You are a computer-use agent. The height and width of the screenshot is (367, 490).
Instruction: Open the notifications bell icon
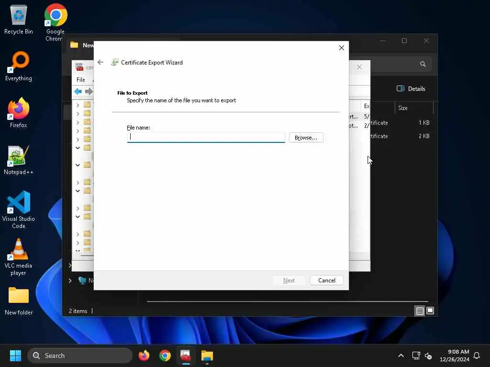(x=477, y=356)
